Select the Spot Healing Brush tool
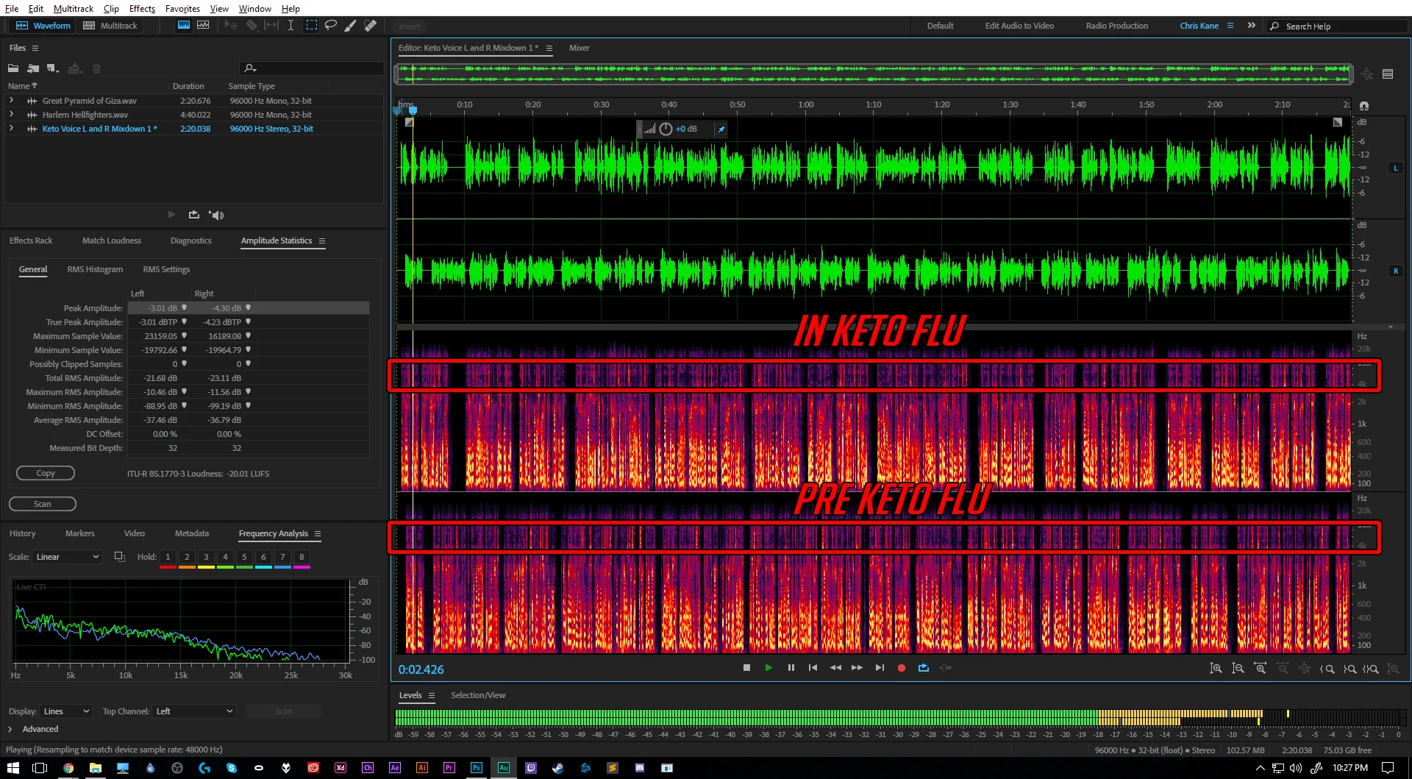 [371, 25]
